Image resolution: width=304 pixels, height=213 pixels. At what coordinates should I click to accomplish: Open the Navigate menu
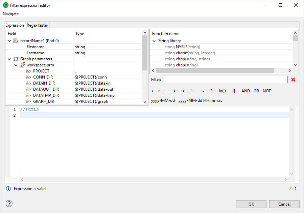point(11,14)
